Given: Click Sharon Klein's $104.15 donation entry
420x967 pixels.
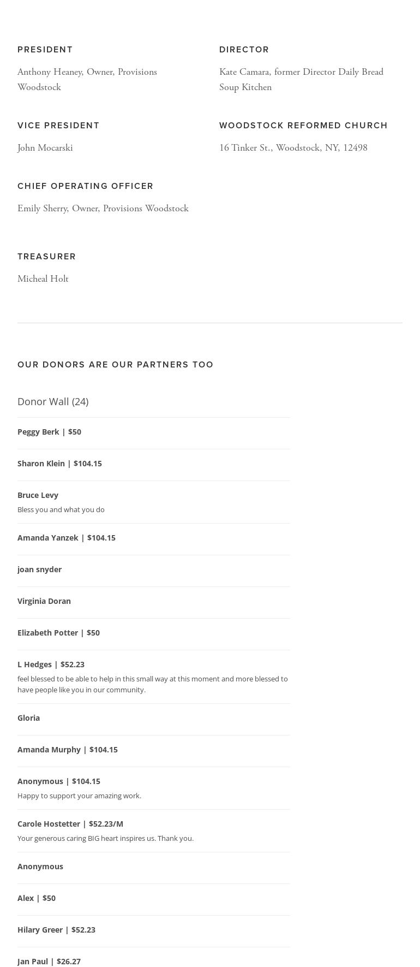Looking at the screenshot, I should pyautogui.click(x=59, y=464).
